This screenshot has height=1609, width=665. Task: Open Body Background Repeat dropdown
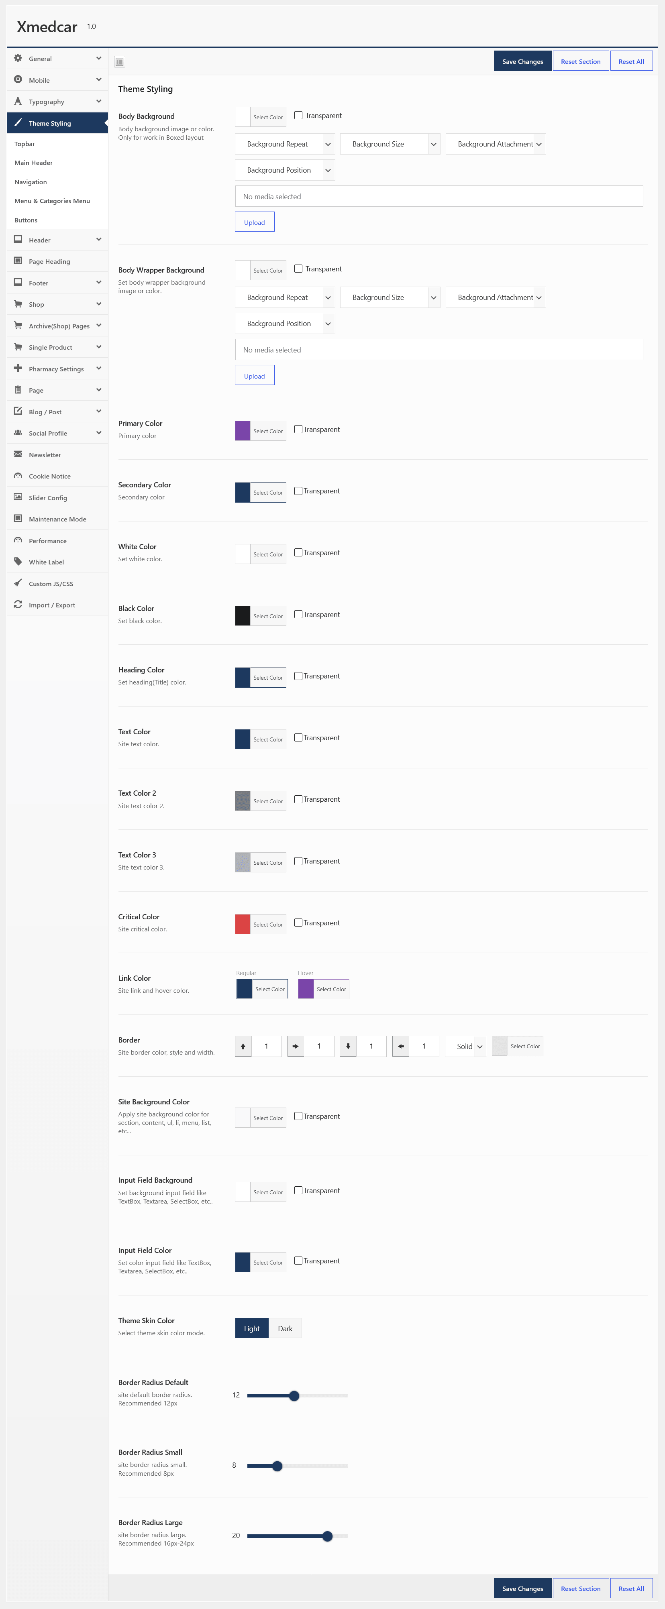(x=285, y=144)
